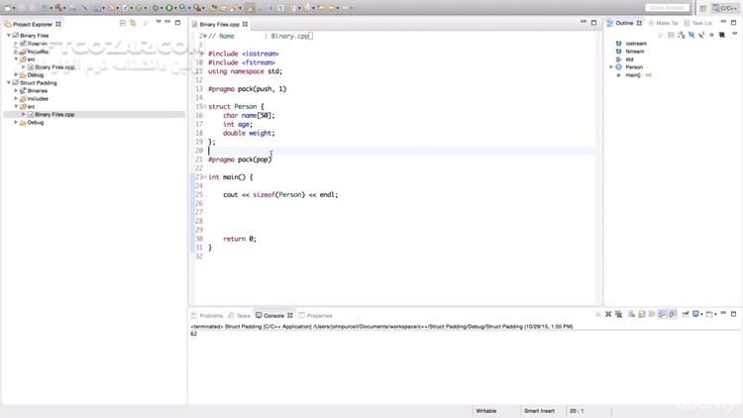
Task: Open the Make Targets view tab
Action: click(667, 23)
